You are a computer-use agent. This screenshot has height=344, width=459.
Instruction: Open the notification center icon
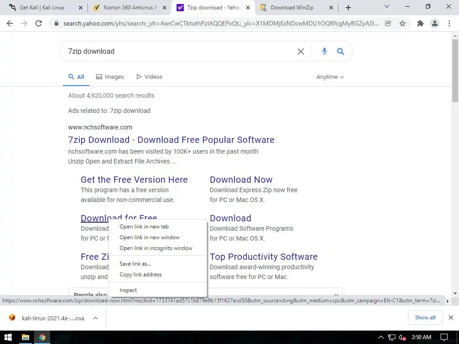(444, 337)
